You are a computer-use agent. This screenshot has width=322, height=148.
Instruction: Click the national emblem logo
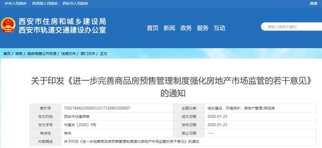(x=8, y=25)
